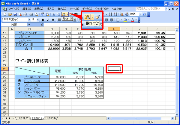Sort ascending with A-Z icon

[110, 14]
